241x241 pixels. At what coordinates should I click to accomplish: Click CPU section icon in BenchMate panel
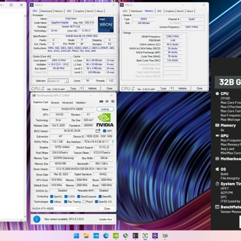coord(217,94)
